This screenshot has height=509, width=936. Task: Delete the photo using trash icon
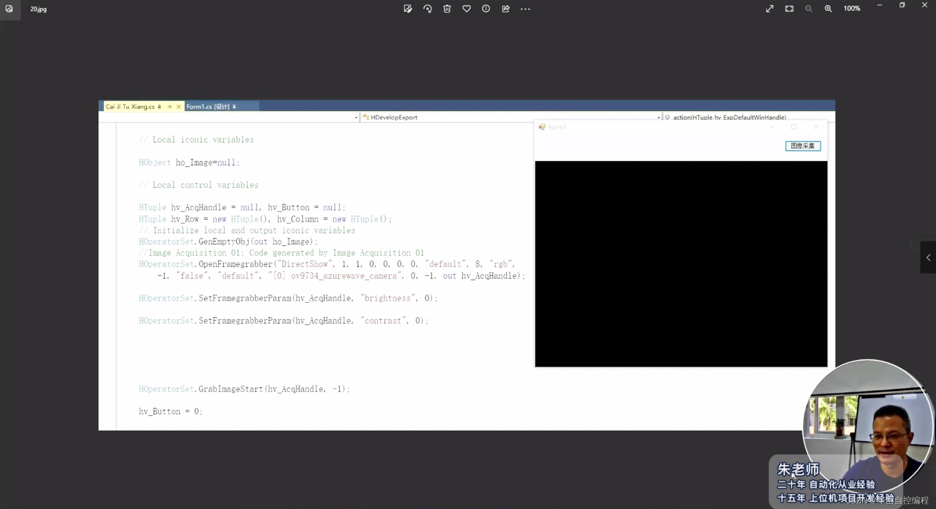coord(447,9)
